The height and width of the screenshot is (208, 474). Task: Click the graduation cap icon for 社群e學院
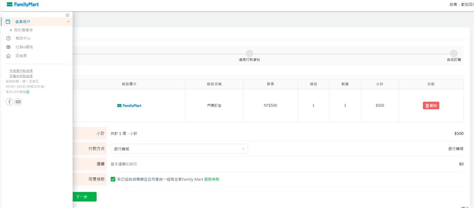(x=8, y=47)
